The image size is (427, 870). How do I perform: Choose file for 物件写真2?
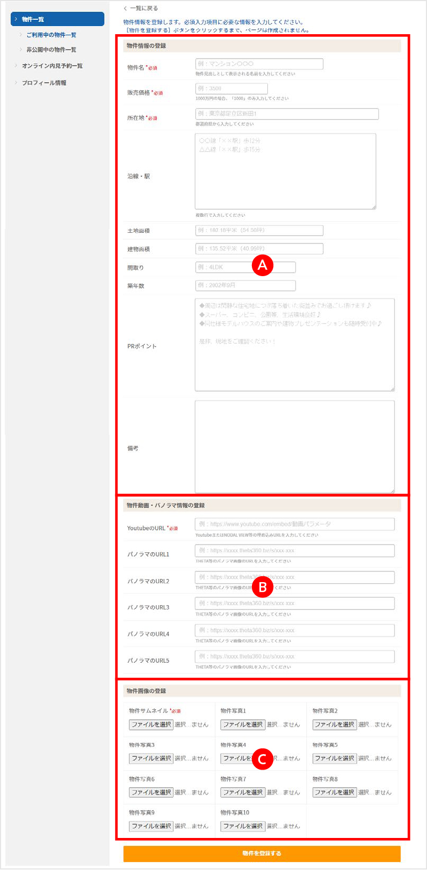334,725
